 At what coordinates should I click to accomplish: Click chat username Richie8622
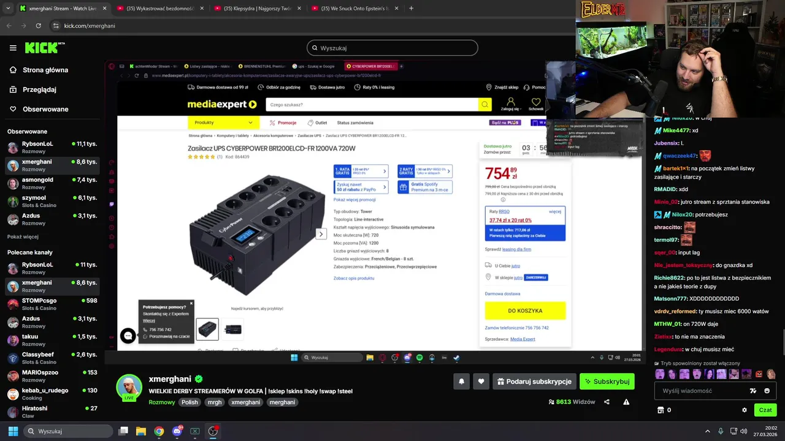(669, 277)
